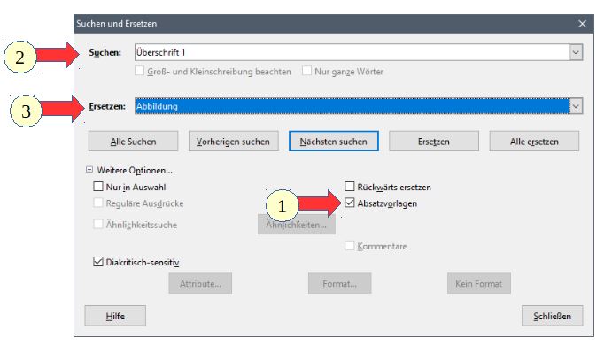Click the Alle Suchen button
Screen dimensions: 612x353
[133, 142]
